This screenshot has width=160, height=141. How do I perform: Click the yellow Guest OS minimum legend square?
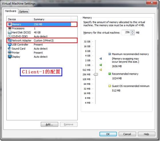[109, 86]
